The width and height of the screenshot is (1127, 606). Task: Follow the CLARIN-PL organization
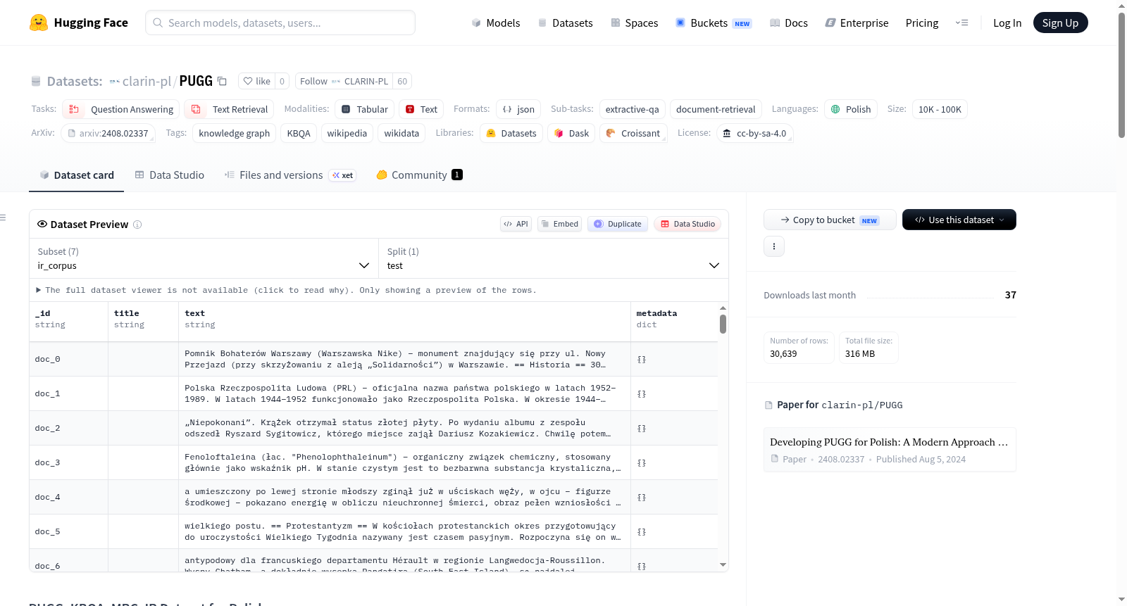pos(344,81)
